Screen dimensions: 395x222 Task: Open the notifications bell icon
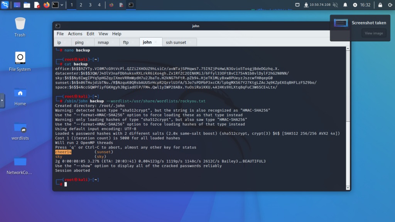pyautogui.click(x=345, y=5)
